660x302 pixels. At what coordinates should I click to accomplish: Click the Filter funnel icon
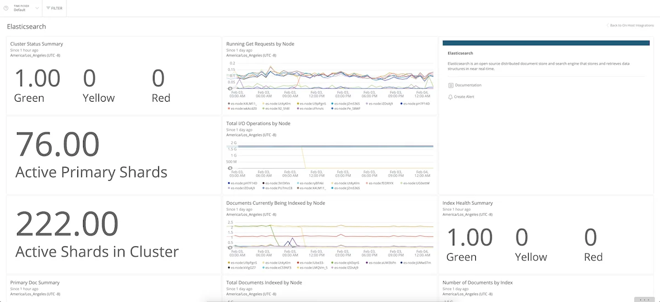(x=48, y=8)
